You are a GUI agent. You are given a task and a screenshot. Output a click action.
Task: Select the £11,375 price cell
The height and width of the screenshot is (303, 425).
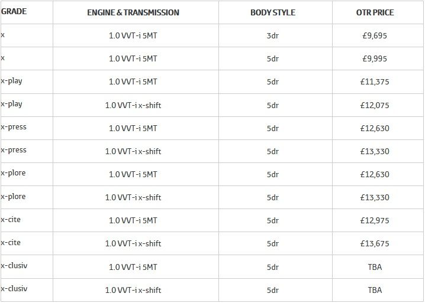(x=374, y=82)
